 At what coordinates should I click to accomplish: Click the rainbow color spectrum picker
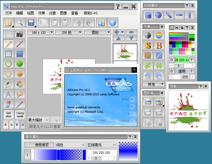[178, 37]
